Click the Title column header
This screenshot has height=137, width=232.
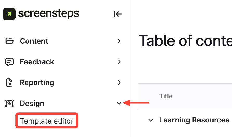[166, 96]
